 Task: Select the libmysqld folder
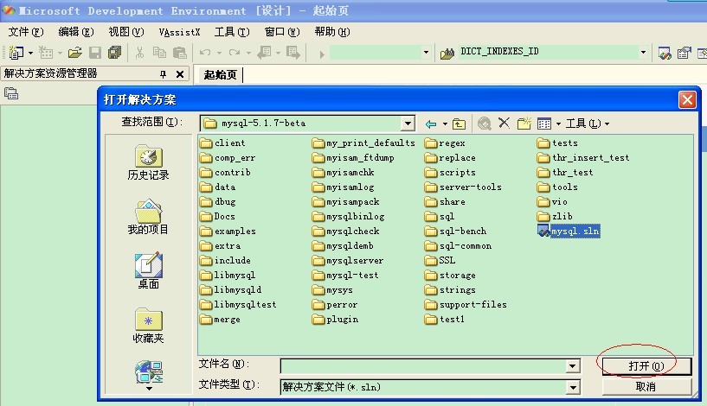(230, 290)
